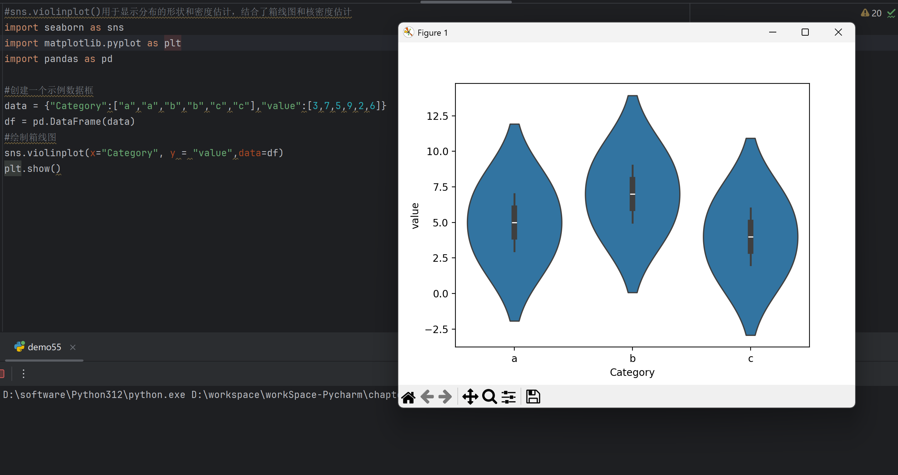Select the Pan axes tool

tap(470, 397)
